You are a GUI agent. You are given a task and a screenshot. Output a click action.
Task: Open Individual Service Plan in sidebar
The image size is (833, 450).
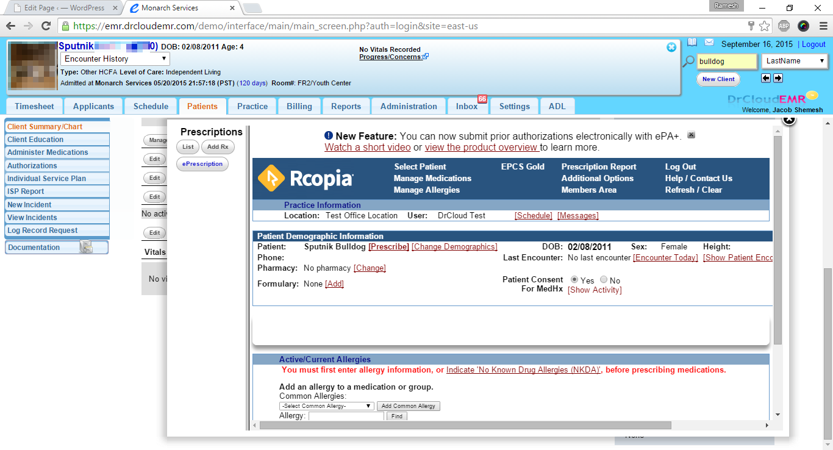(x=57, y=179)
